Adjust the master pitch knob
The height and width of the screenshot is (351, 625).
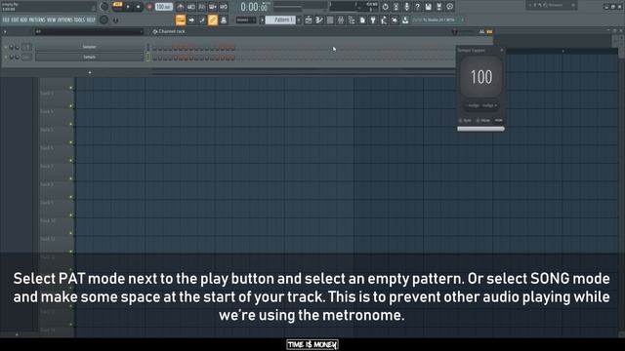pos(104,19)
